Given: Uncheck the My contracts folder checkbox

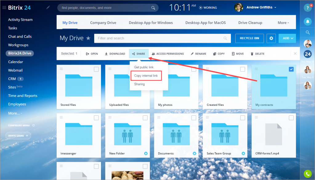Looking at the screenshot, I should pyautogui.click(x=291, y=69).
